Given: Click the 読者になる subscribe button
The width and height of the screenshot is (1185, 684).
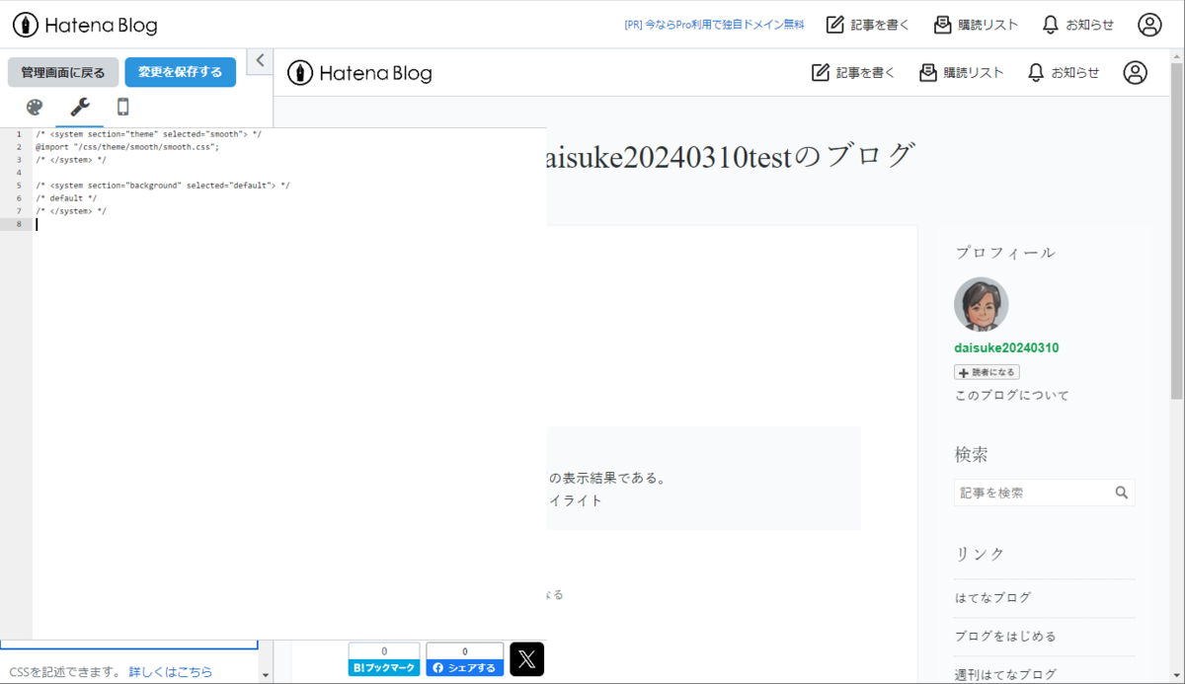Looking at the screenshot, I should [987, 372].
